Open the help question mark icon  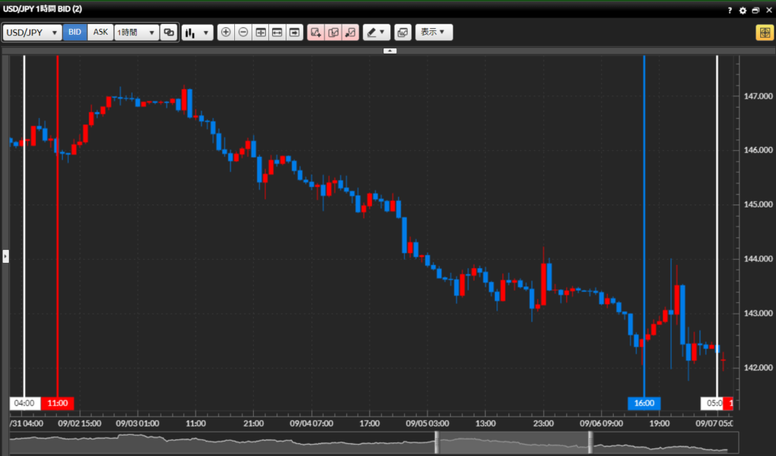click(x=730, y=11)
